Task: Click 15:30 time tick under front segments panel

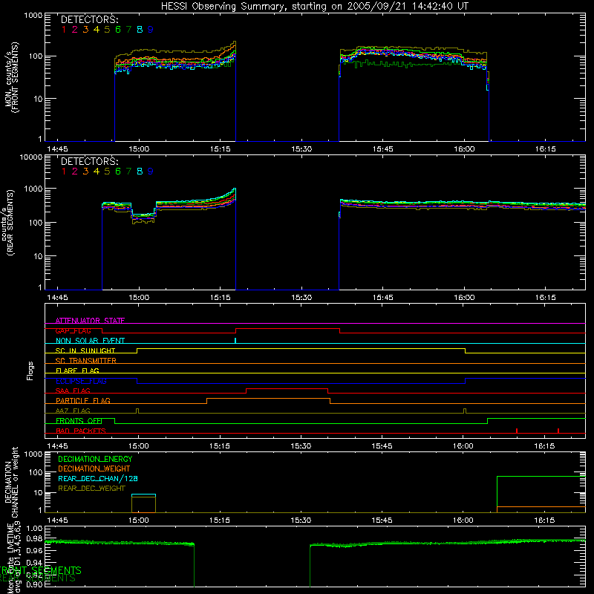Action: coord(301,149)
